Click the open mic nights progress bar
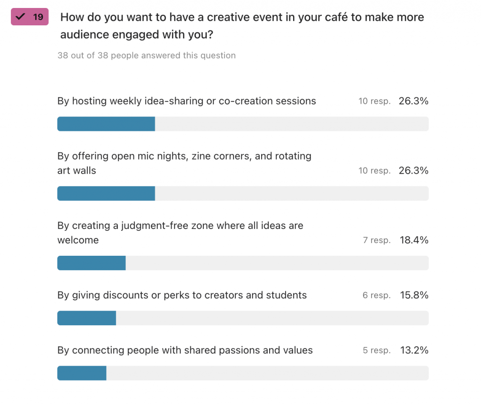The height and width of the screenshot is (405, 481). (x=243, y=193)
